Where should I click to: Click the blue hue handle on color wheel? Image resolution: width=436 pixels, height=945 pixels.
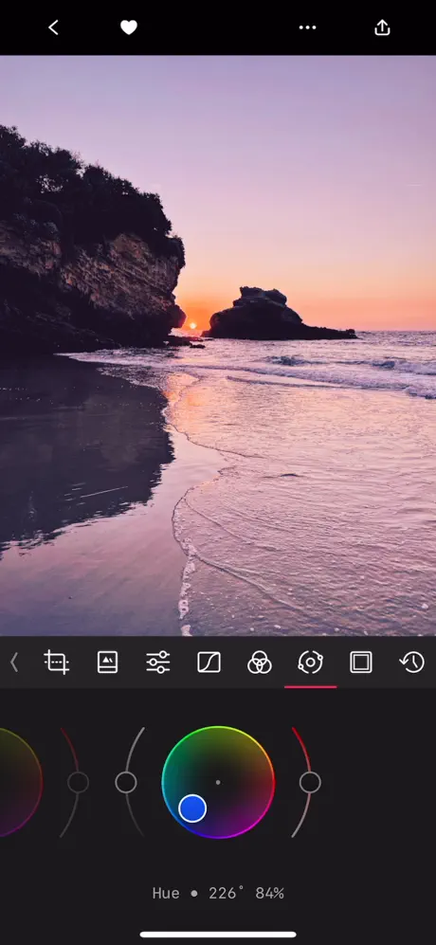(192, 809)
